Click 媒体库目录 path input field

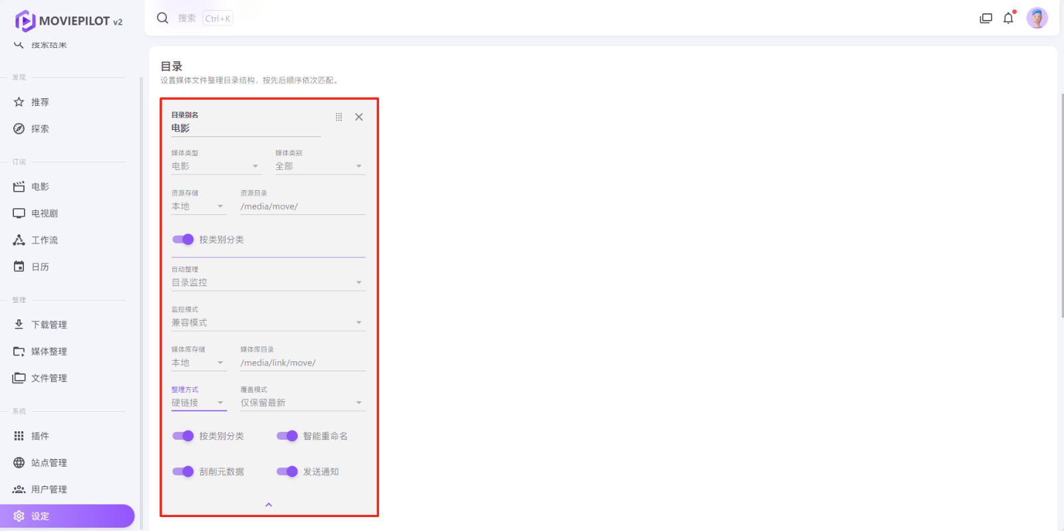(302, 363)
